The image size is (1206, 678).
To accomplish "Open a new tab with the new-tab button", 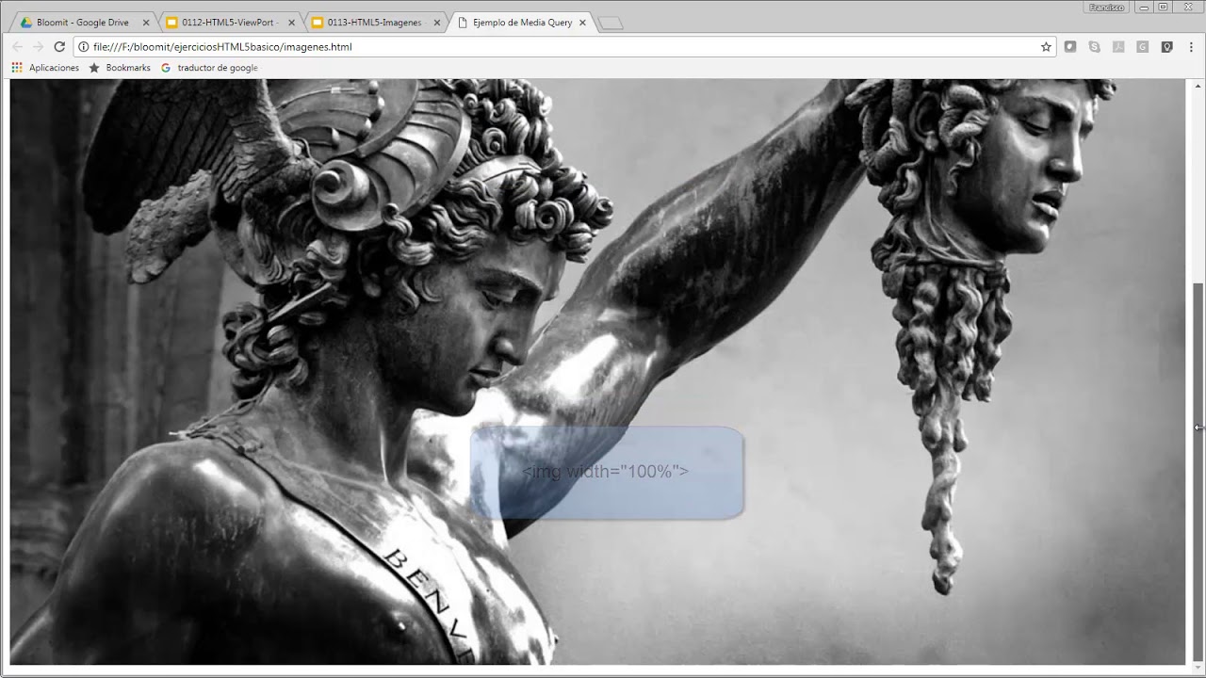I will click(x=611, y=24).
